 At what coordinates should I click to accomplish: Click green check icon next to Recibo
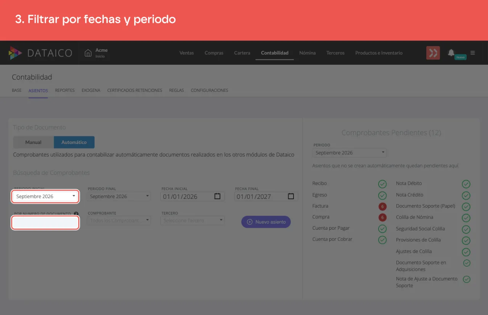(382, 184)
